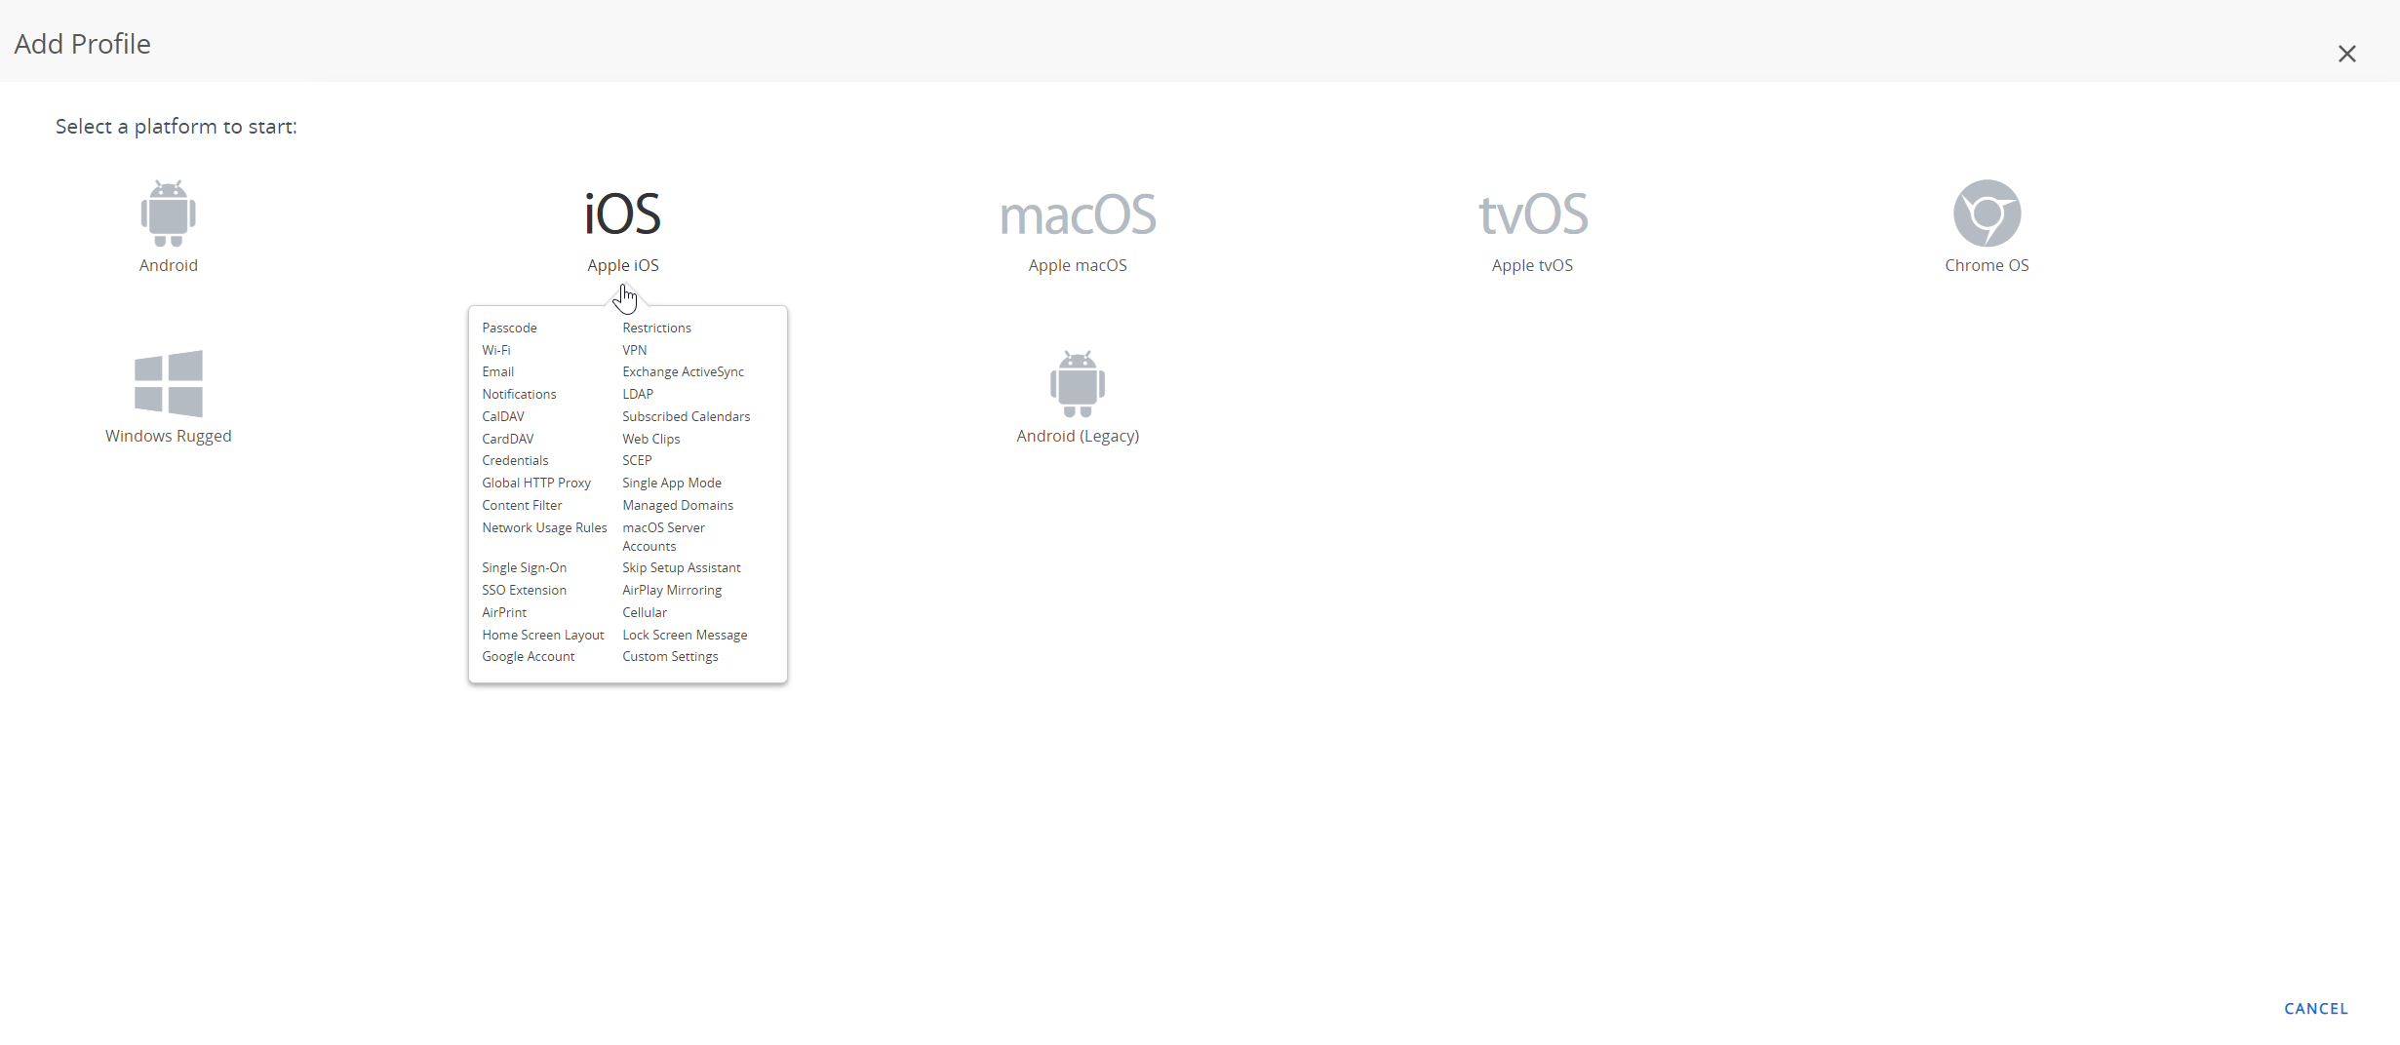The image size is (2400, 1045).
Task: Click 'Managed Domains' in the popup
Action: (678, 505)
